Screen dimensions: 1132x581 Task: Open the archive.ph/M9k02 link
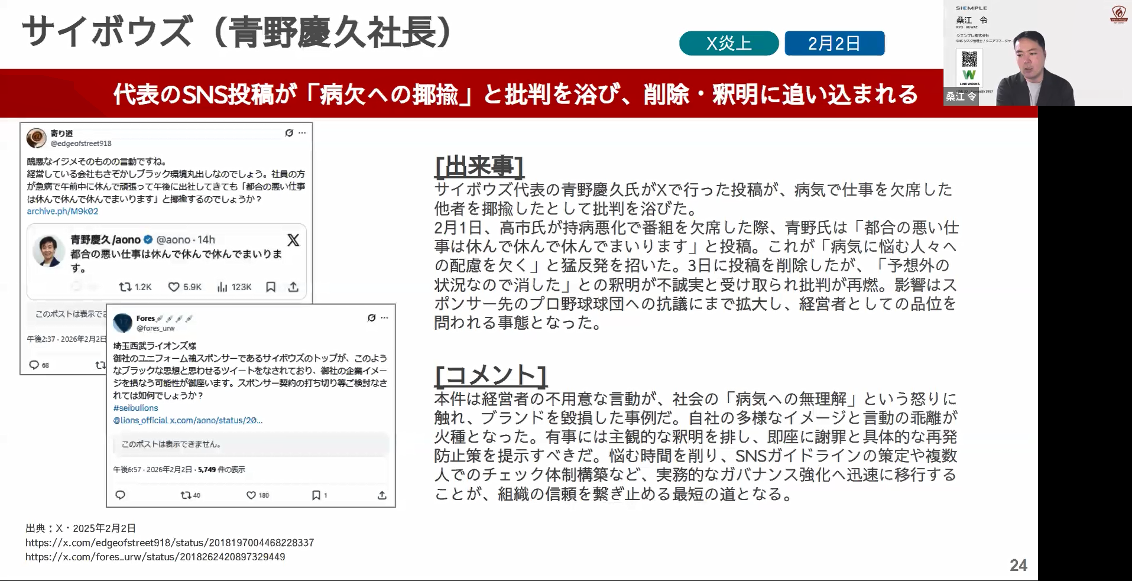(63, 211)
